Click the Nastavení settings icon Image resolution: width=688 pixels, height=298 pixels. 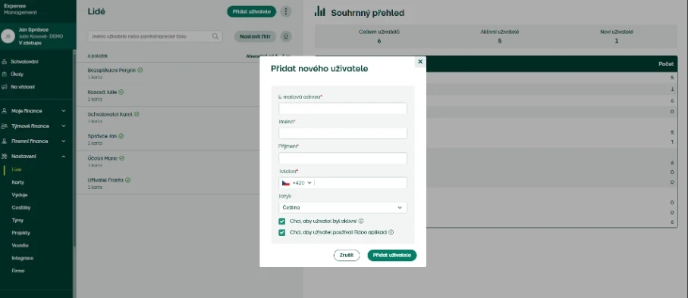[5, 157]
